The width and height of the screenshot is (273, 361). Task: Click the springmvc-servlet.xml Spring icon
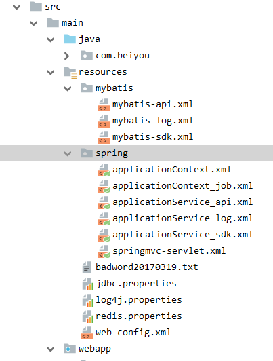click(x=104, y=251)
